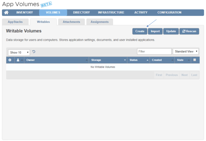
Task: Go to Previous page
Action: pos(172,75)
